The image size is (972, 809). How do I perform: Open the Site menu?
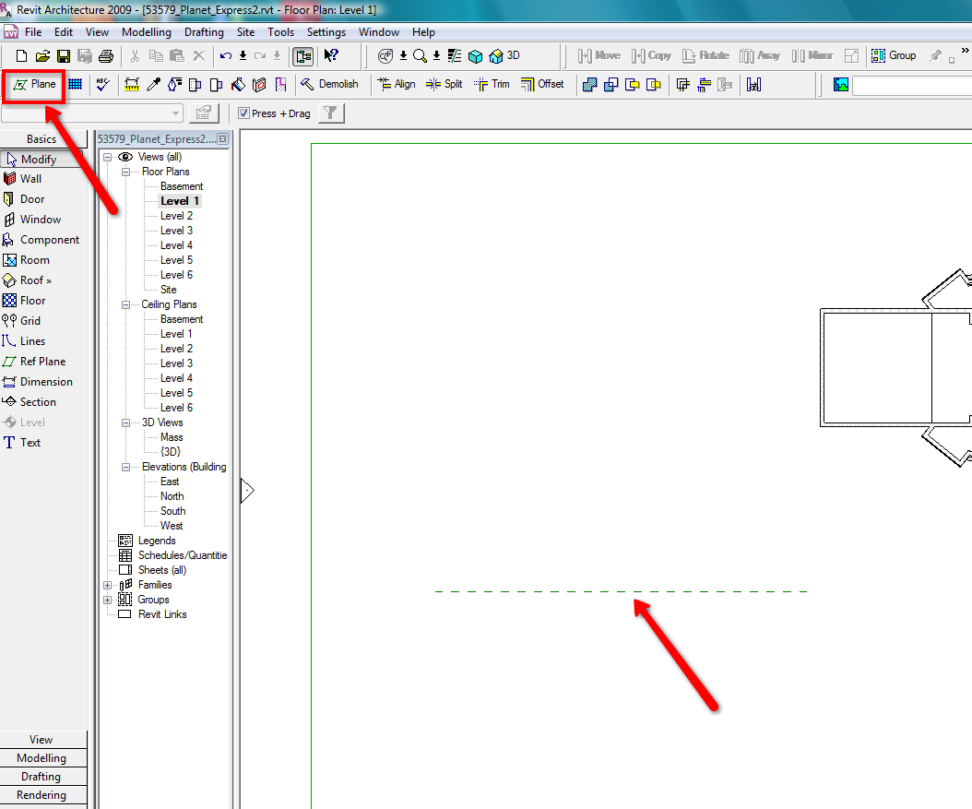click(245, 32)
